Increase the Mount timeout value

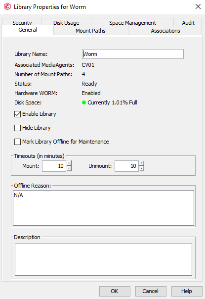[69, 163]
